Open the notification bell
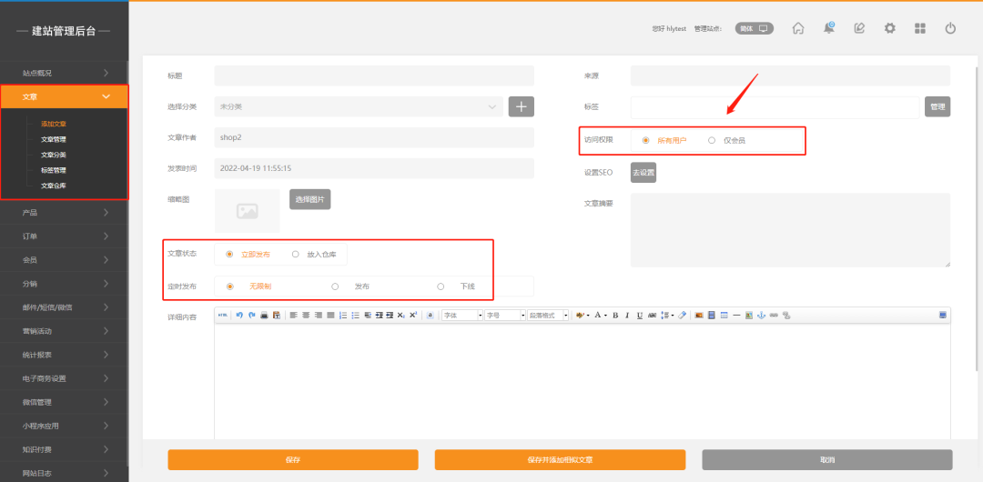The width and height of the screenshot is (983, 482). click(x=829, y=28)
